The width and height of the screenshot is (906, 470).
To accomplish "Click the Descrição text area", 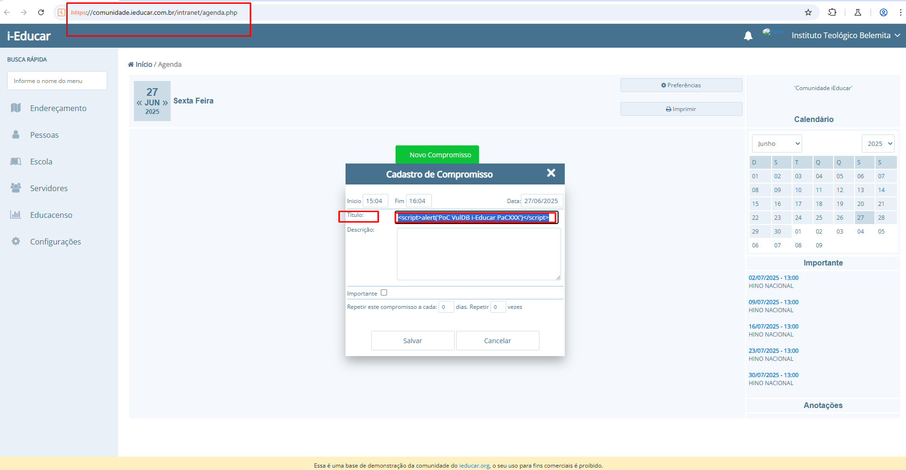I will pos(479,254).
